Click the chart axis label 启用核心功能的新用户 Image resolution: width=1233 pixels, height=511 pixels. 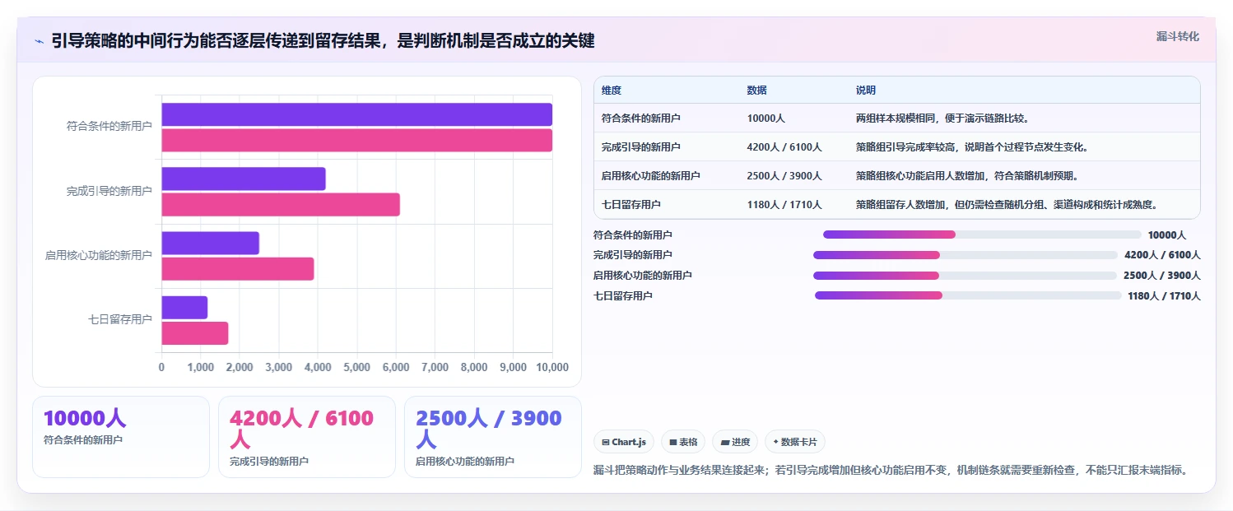tap(99, 255)
